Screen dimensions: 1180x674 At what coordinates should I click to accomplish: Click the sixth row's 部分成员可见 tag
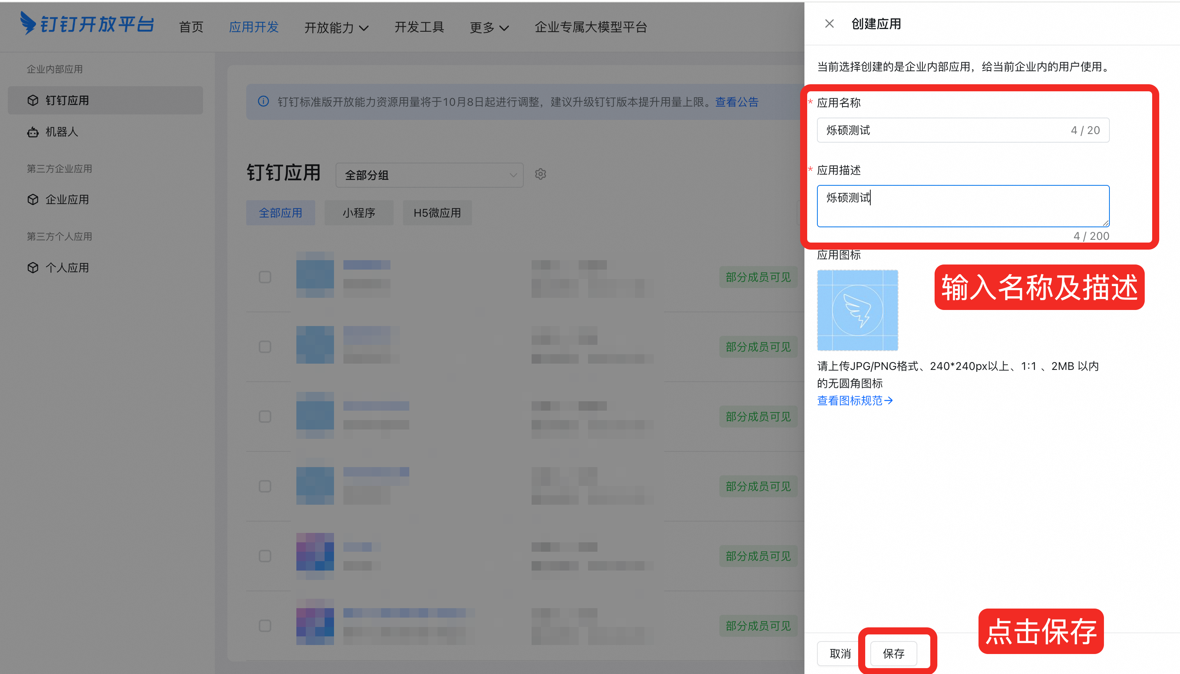coord(758,626)
